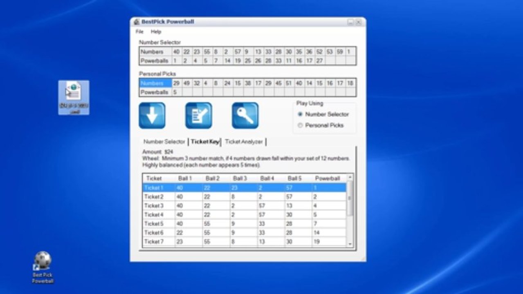
Task: Click the ticket list scroll up arrow
Action: click(x=350, y=178)
